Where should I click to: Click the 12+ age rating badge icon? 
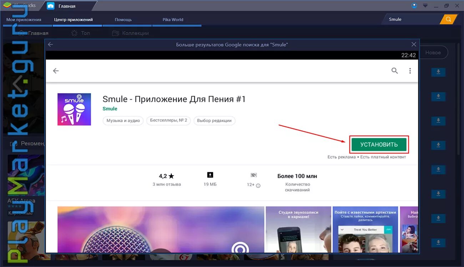click(x=254, y=175)
